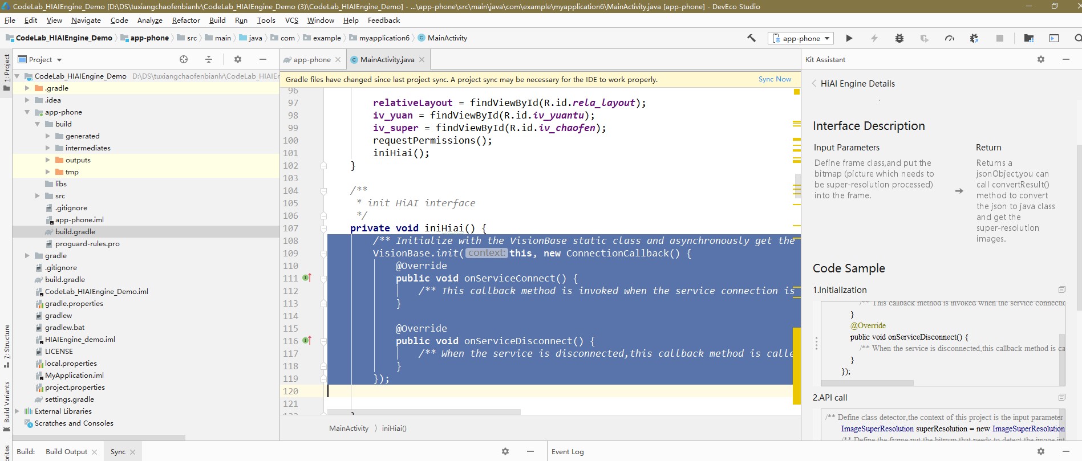Open the Refactor menu

click(x=186, y=20)
